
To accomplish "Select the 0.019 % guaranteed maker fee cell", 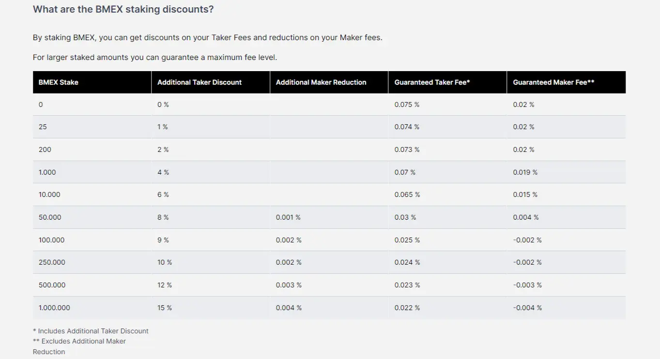I will pos(566,172).
